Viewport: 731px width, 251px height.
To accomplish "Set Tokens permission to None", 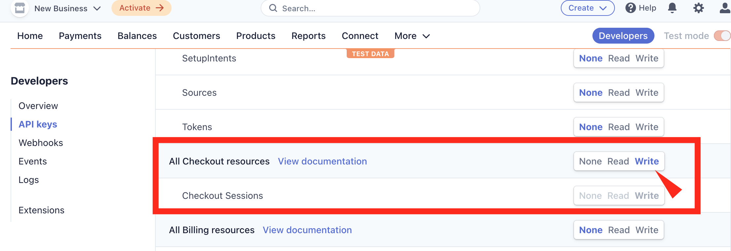I will (591, 127).
